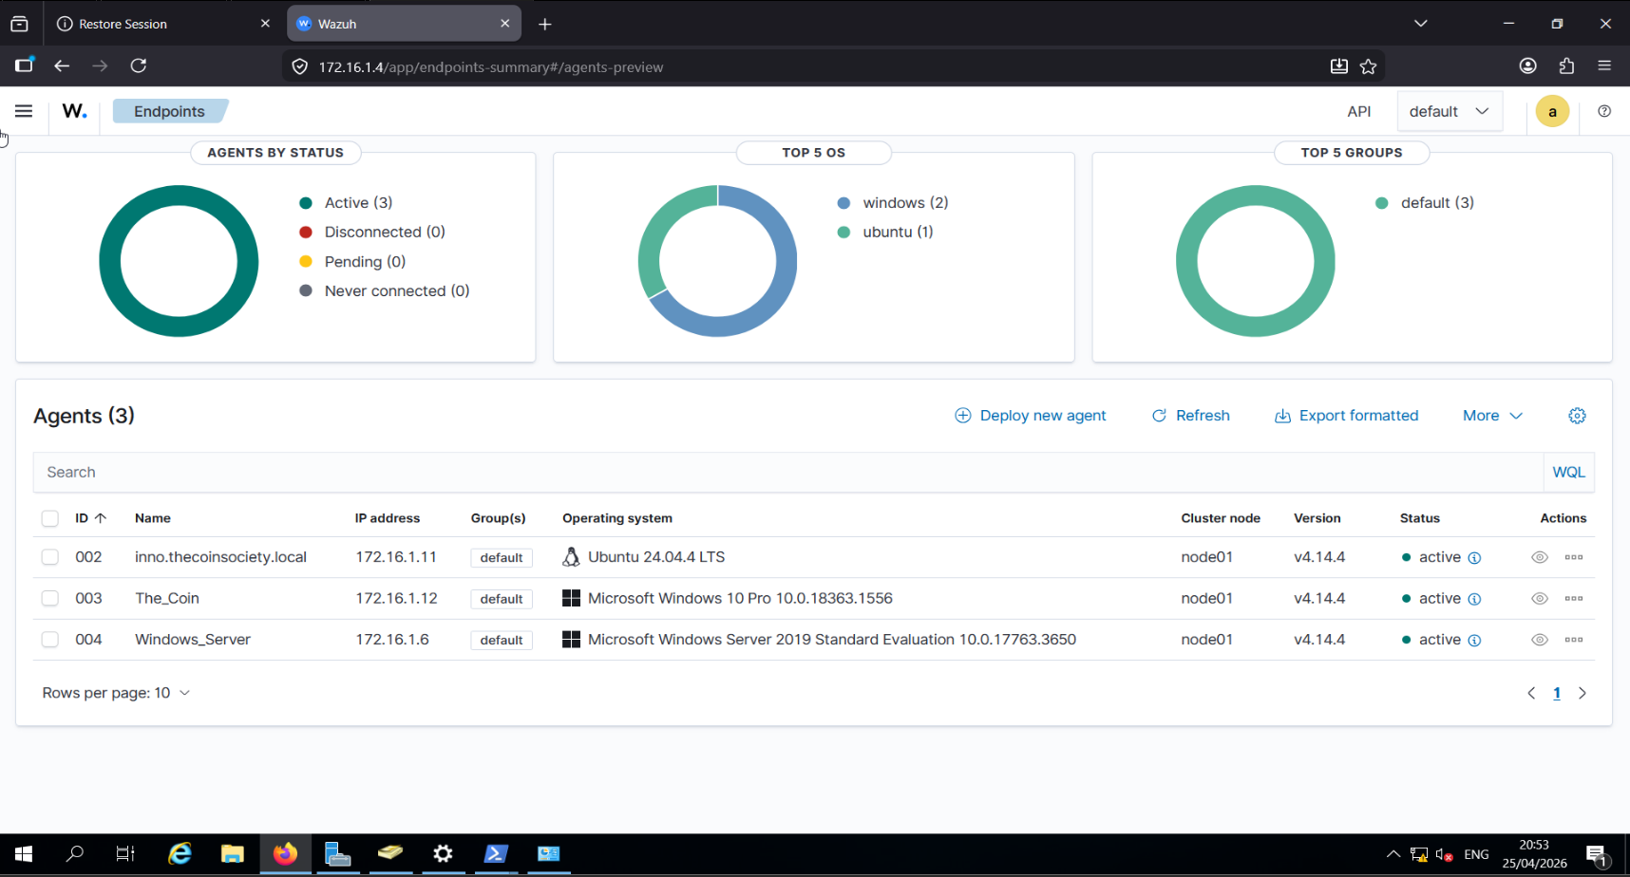The height and width of the screenshot is (877, 1630).
Task: Go to next page of agents
Action: click(1583, 694)
